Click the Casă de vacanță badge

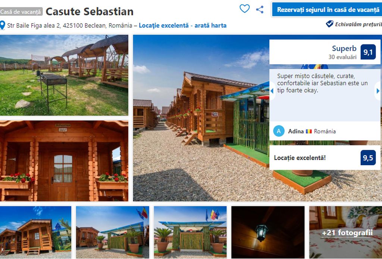(21, 12)
